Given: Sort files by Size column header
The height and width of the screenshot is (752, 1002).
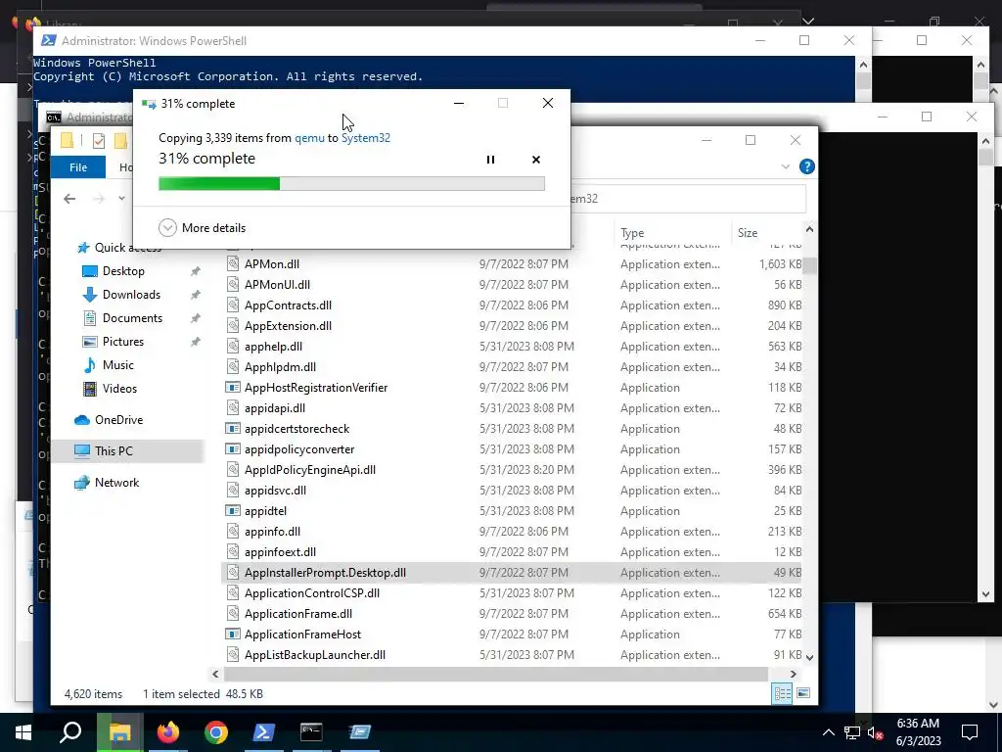Looking at the screenshot, I should pyautogui.click(x=747, y=233).
